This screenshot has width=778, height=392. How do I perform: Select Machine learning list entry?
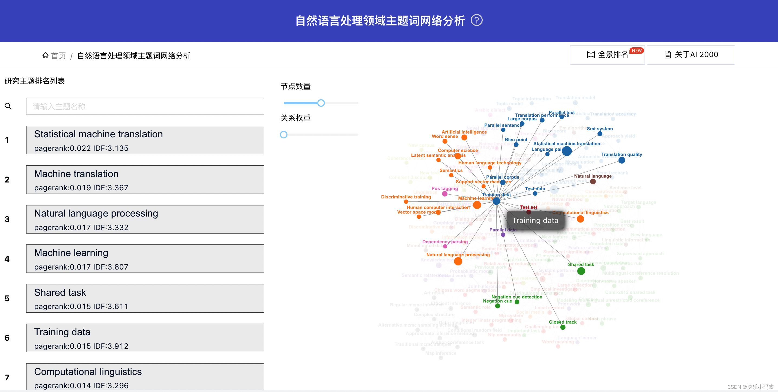click(x=145, y=259)
